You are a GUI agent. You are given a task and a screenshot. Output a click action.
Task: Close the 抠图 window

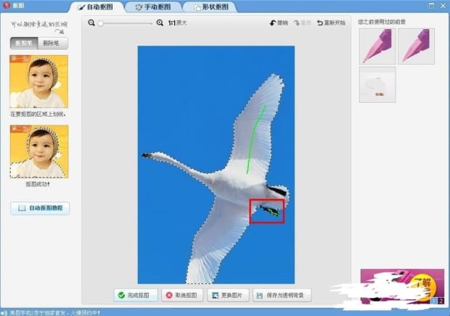point(443,6)
